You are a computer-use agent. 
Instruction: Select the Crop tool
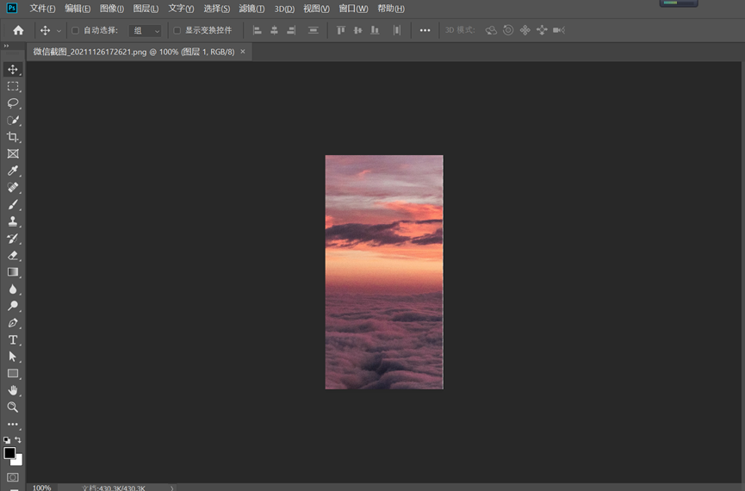13,137
